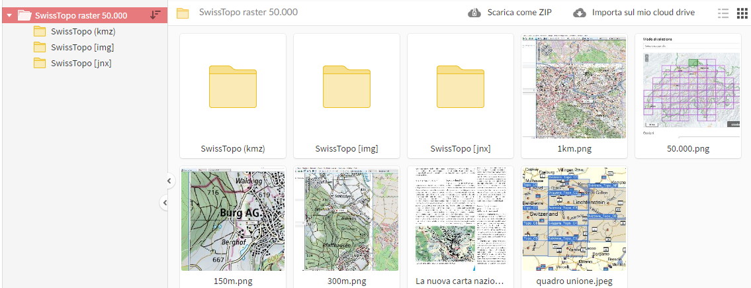Click the ZIP download cloud icon
The width and height of the screenshot is (751, 288).
point(474,13)
